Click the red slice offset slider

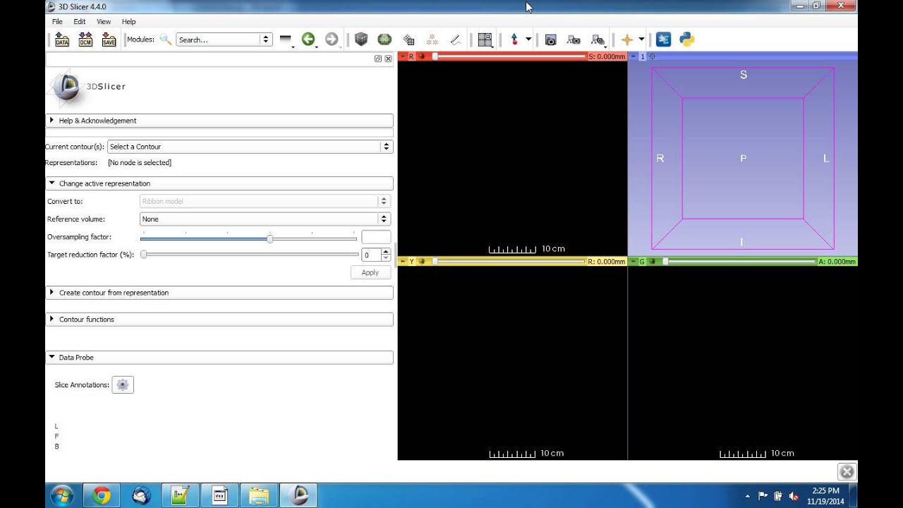(509, 56)
